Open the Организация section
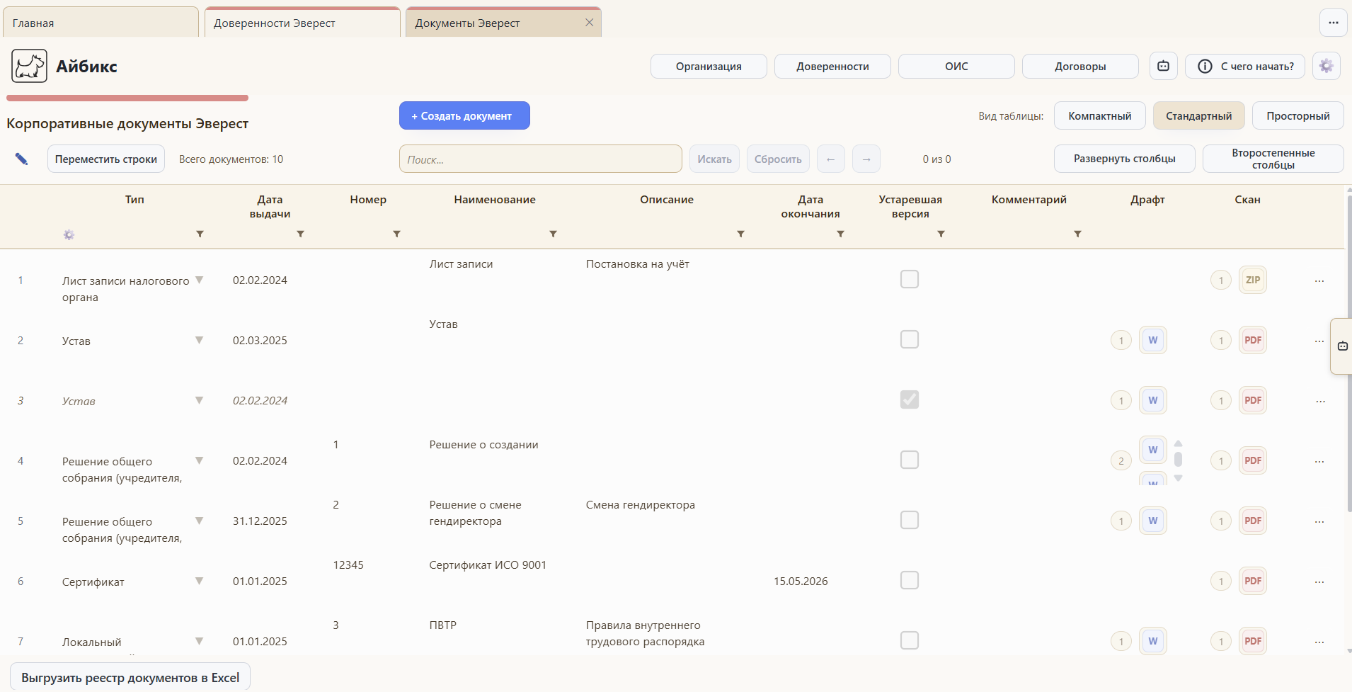 tap(709, 66)
